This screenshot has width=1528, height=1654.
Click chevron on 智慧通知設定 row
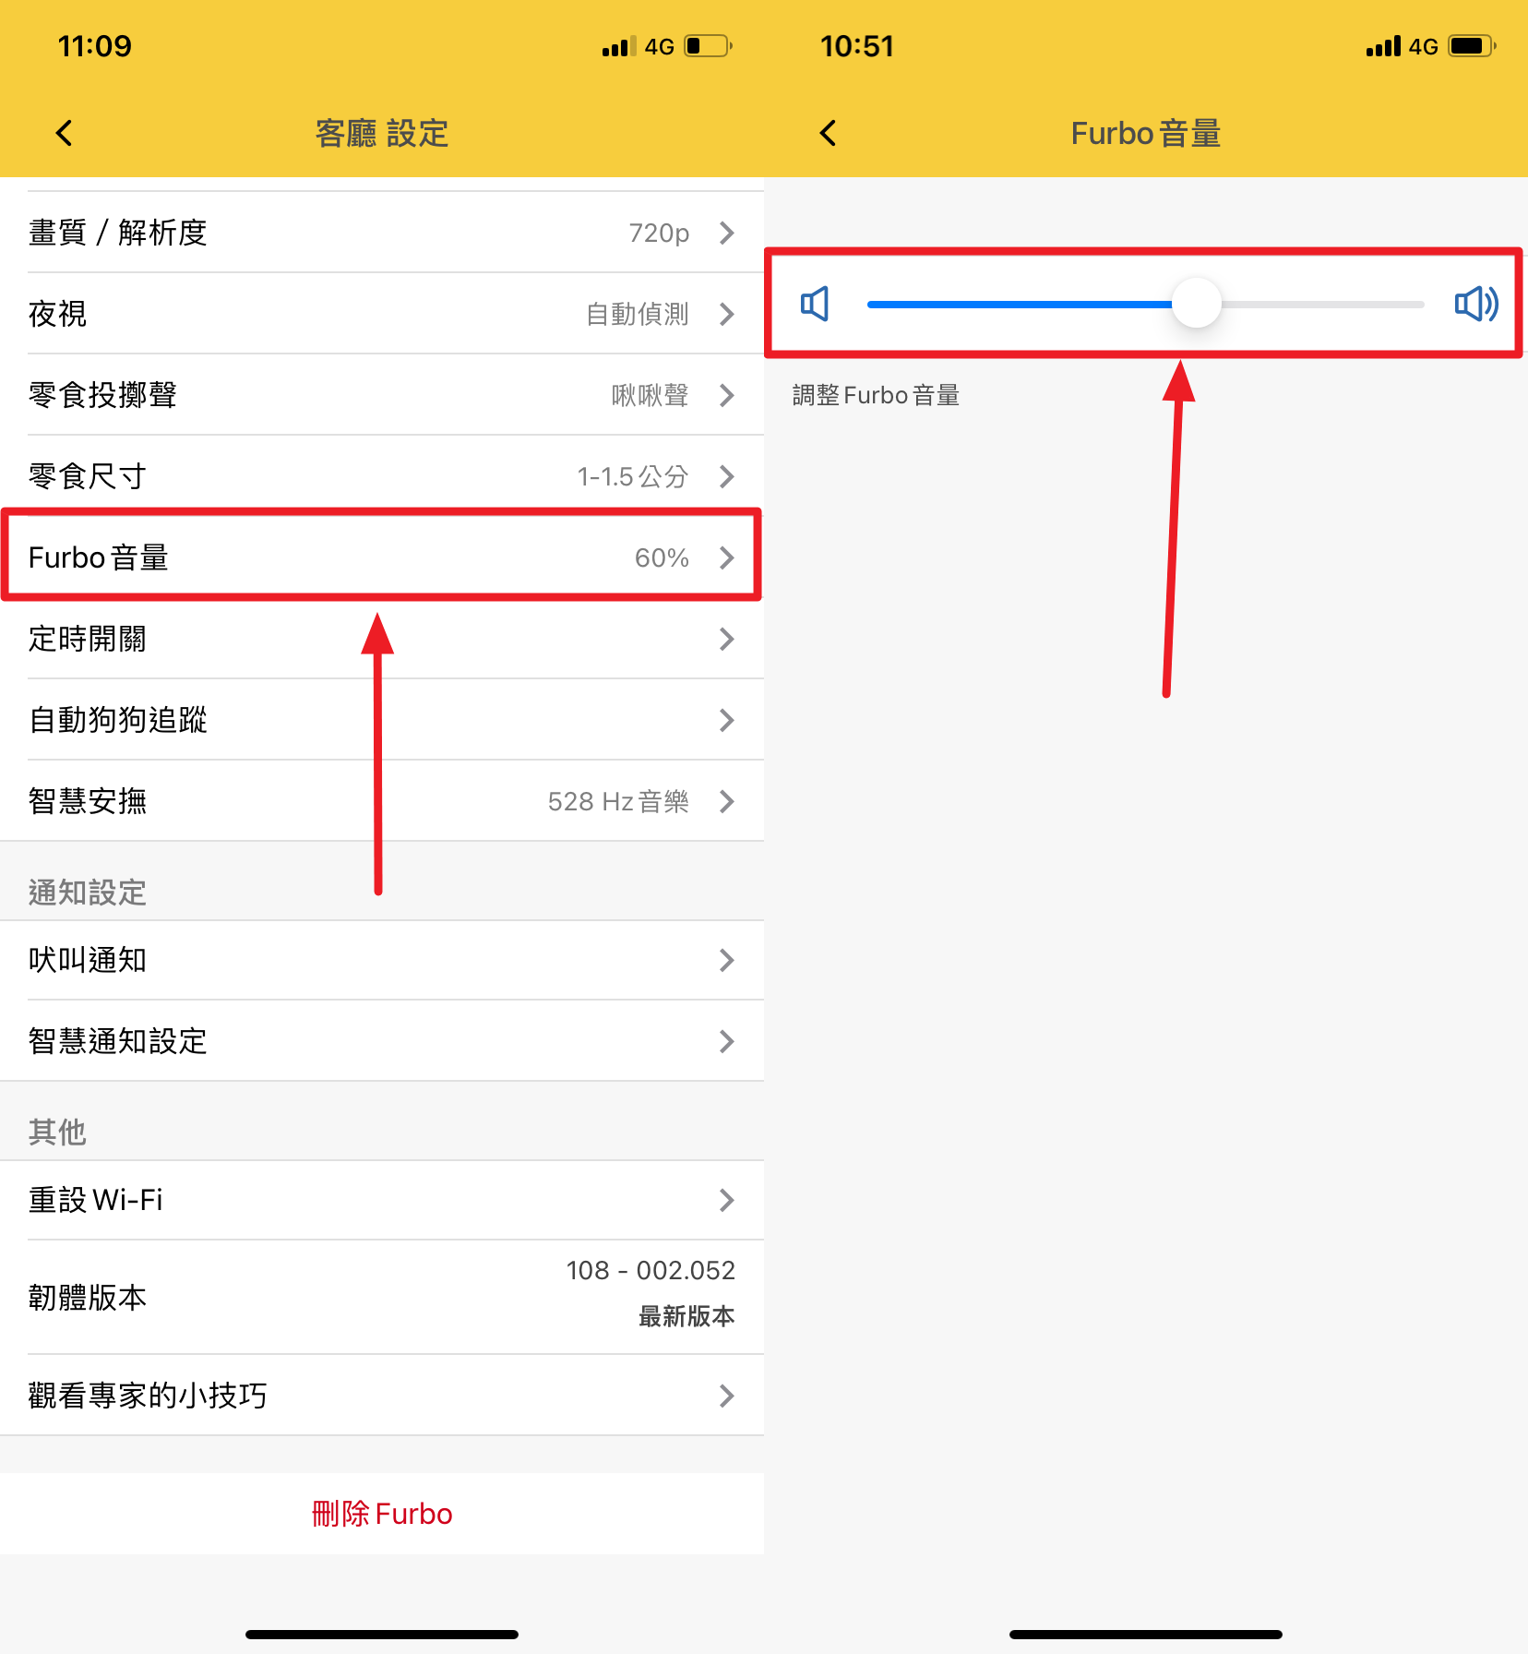pyautogui.click(x=727, y=1041)
